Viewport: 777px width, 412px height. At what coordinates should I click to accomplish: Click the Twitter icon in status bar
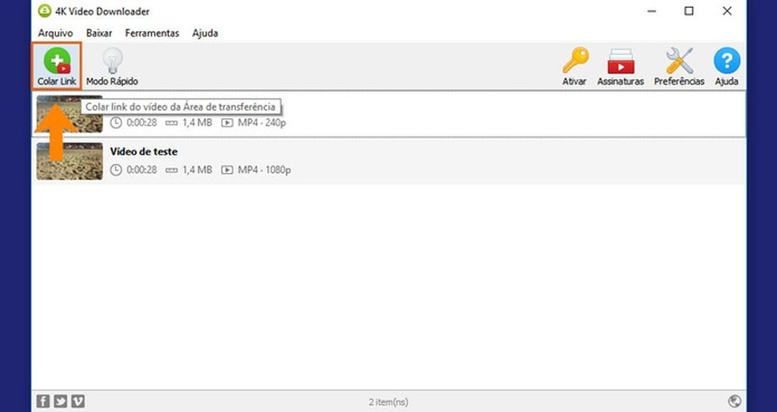pyautogui.click(x=61, y=401)
